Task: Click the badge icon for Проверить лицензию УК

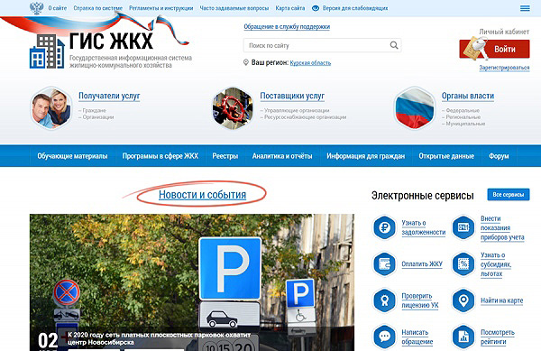Action: (384, 300)
